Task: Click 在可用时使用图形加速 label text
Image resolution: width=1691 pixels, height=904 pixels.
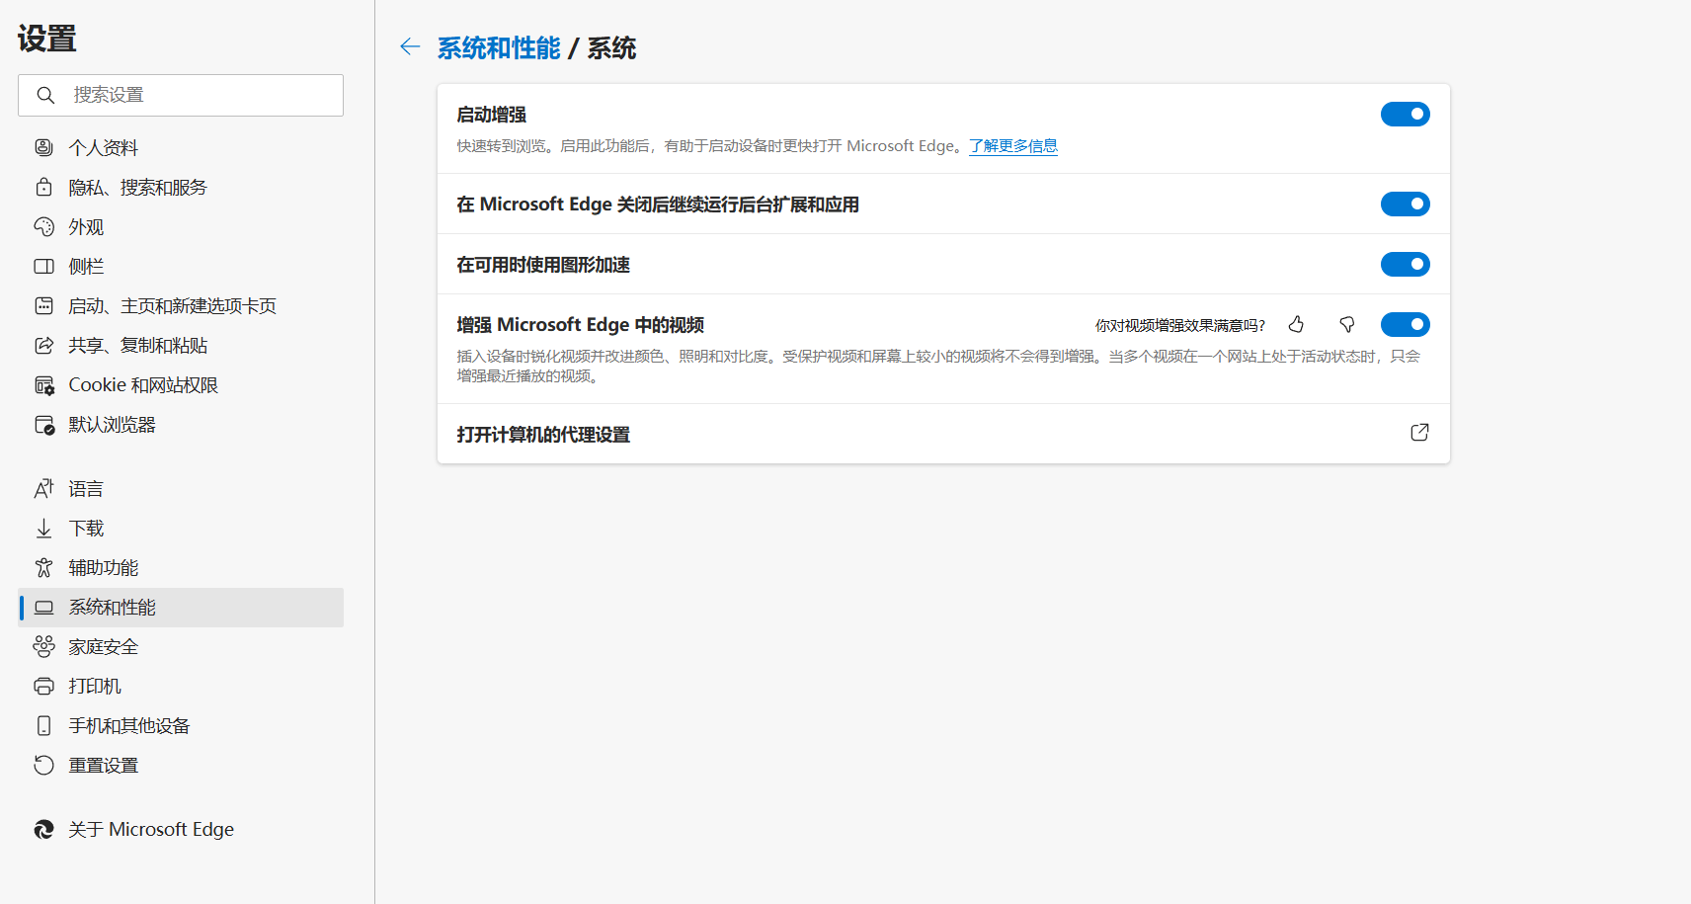Action: pyautogui.click(x=543, y=265)
